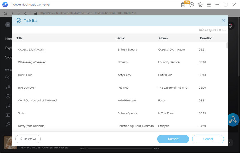240x153 pixels.
Task: Open the hamburger menu in title bar
Action: 209,5
